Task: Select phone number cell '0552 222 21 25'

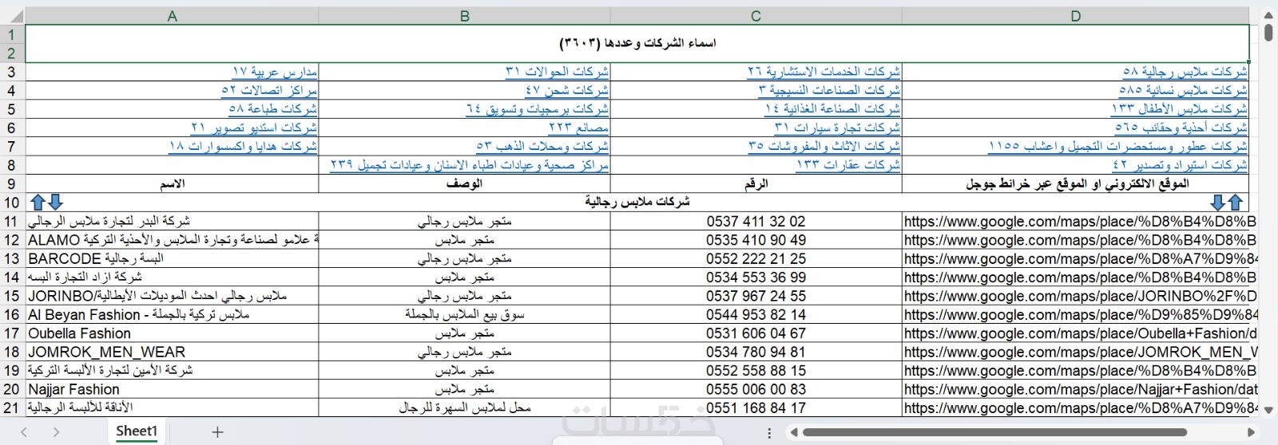Action: 756,258
